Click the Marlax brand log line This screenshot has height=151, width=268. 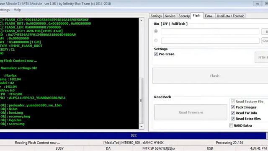coord(10,75)
